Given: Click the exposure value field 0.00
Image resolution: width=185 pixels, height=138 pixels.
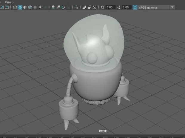Looking at the screenshot, I should tap(110, 7).
